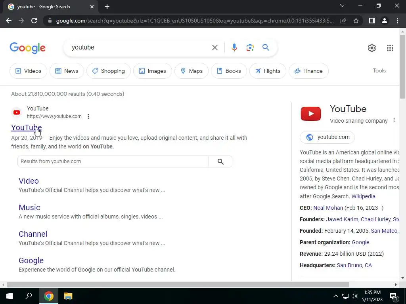Search by image with Google Lens

click(250, 47)
